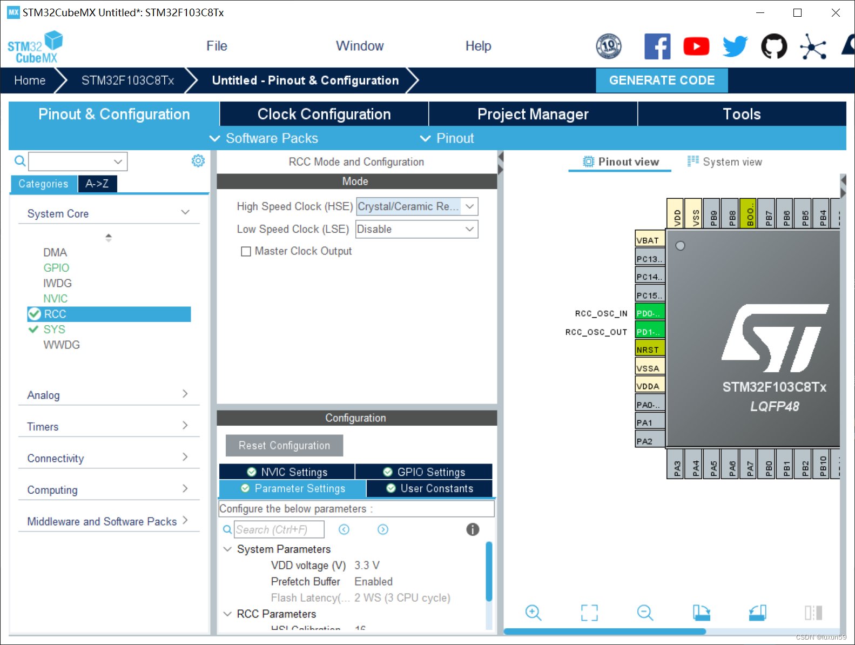Fit the chip to the view
855x645 pixels.
coord(589,613)
